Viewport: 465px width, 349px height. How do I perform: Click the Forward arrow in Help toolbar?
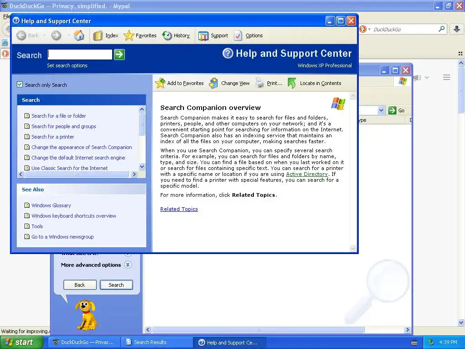pos(56,35)
